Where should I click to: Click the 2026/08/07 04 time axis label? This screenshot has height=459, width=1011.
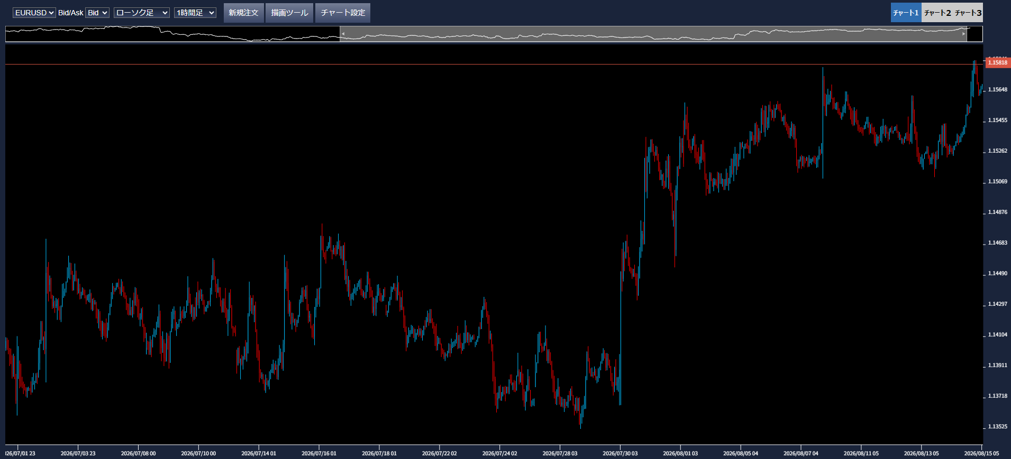[x=801, y=454]
